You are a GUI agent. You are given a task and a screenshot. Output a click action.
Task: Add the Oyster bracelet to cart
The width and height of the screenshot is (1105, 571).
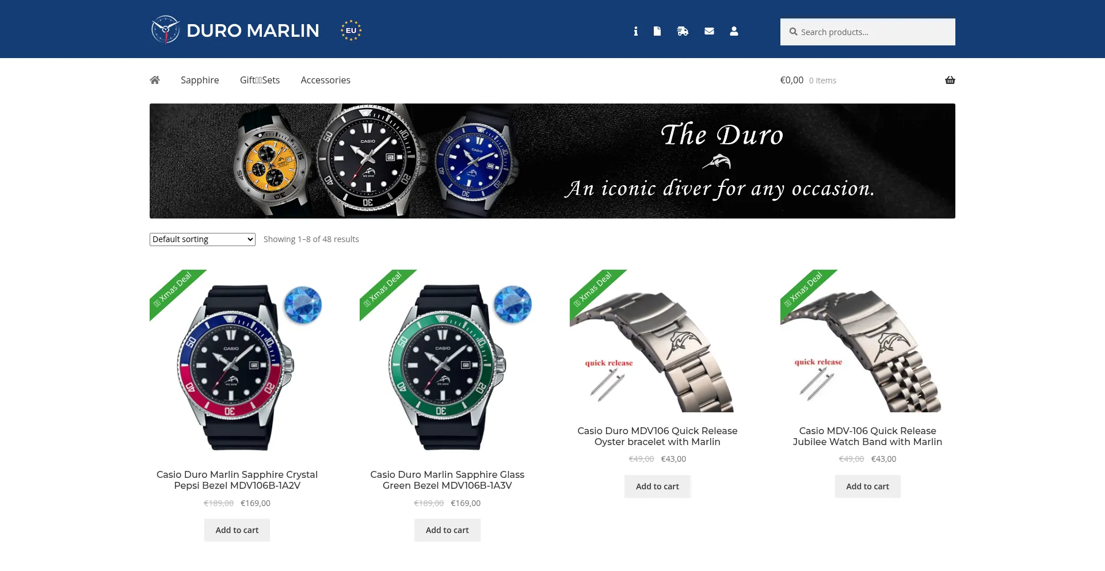pyautogui.click(x=657, y=486)
